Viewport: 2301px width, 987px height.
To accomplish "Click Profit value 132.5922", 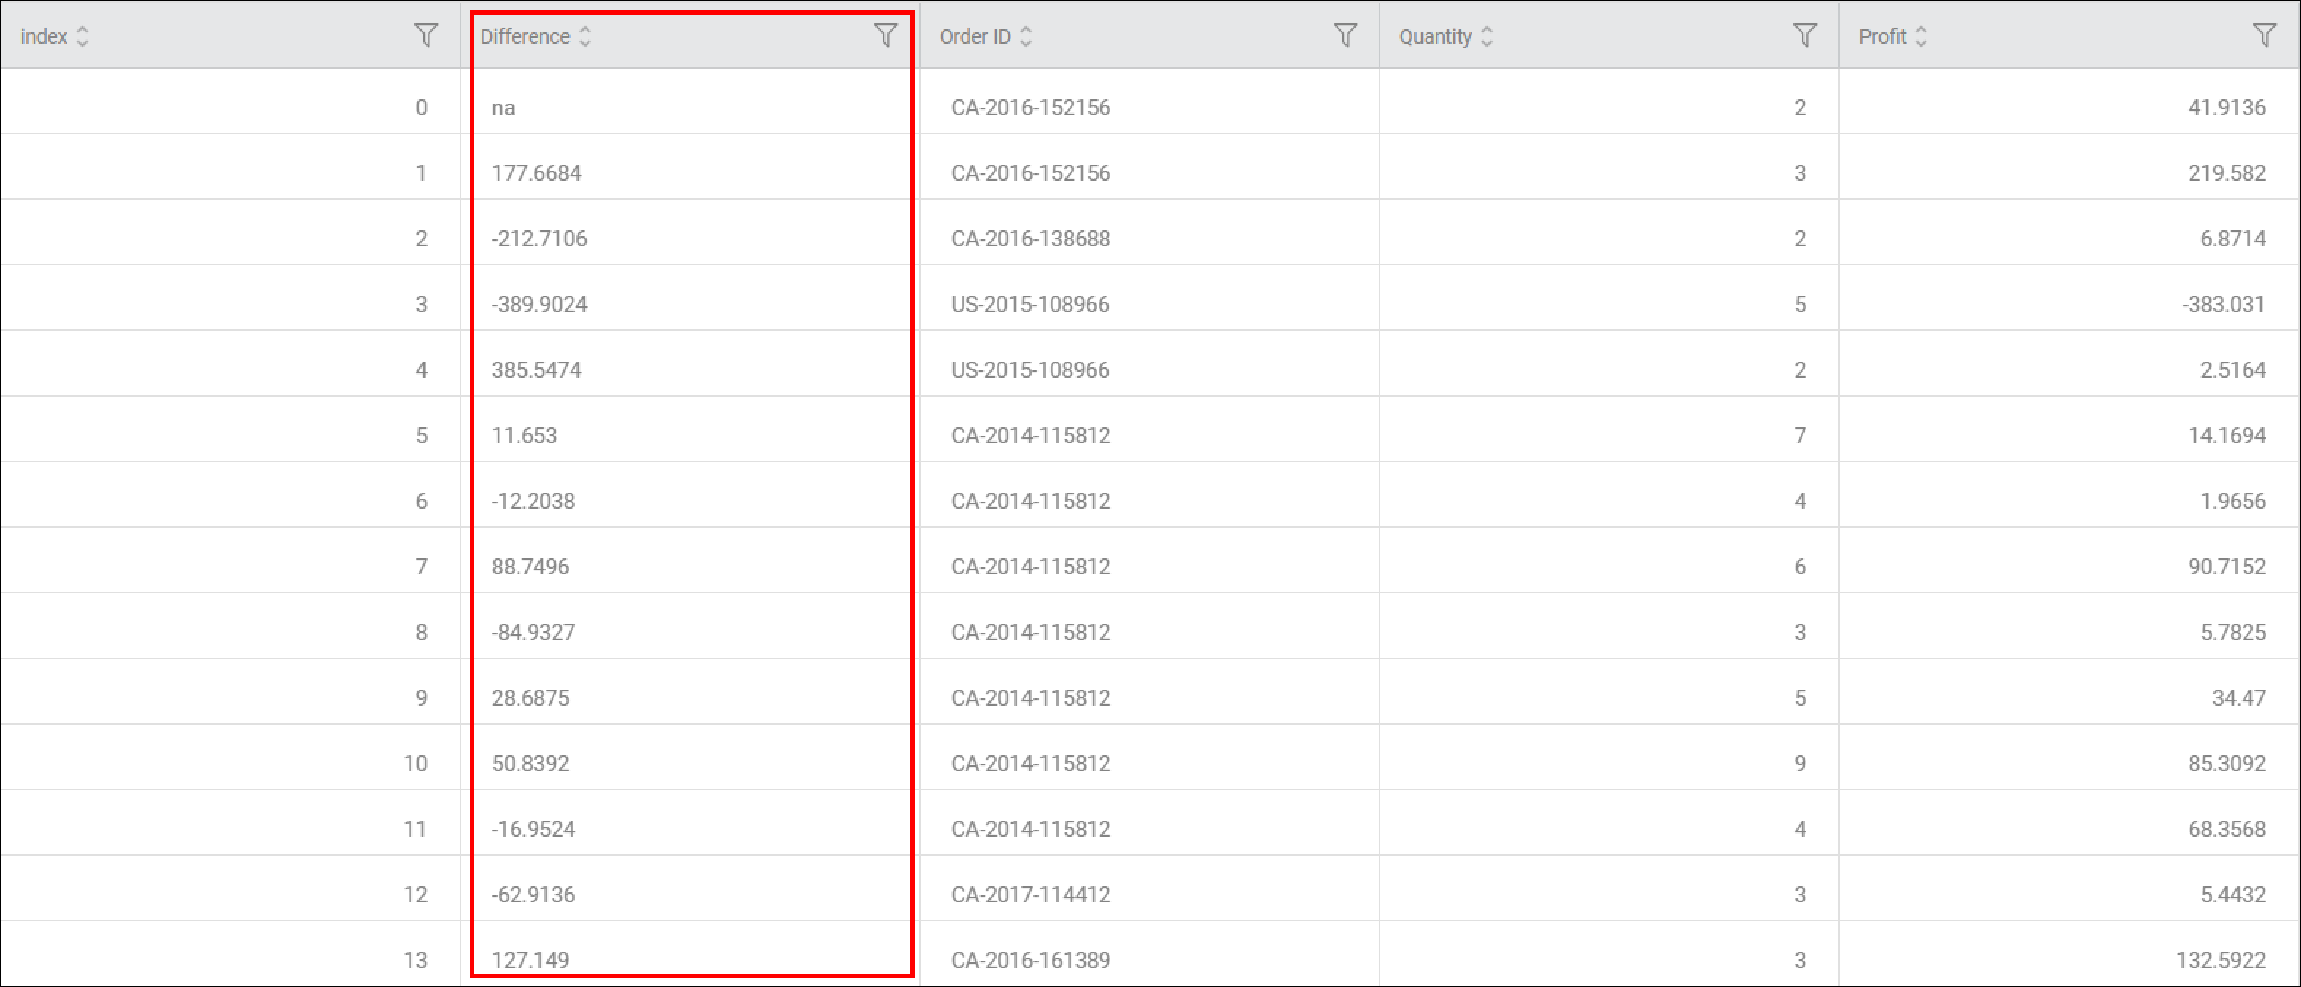I will pos(2221,960).
